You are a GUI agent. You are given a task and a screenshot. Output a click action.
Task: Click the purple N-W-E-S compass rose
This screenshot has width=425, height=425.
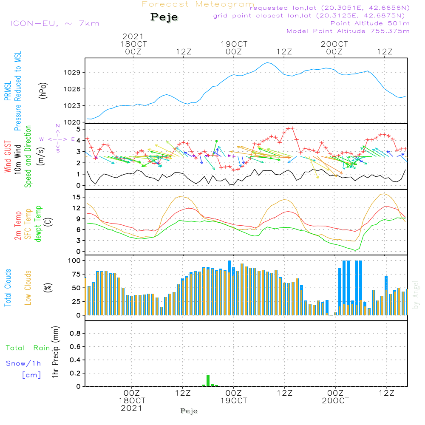pyautogui.click(x=58, y=139)
